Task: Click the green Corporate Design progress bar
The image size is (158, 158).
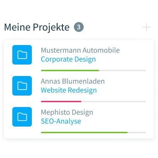Action: click(70, 71)
